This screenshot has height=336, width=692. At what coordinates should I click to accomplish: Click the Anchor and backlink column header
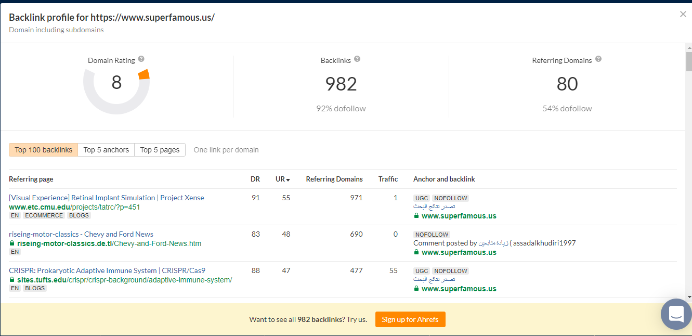tap(444, 179)
